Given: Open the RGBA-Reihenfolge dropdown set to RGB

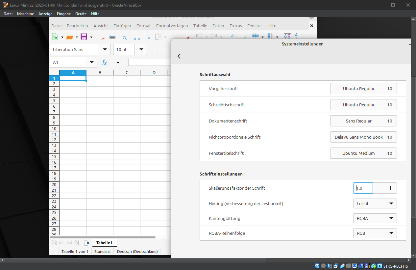Looking at the screenshot, I should coord(375,233).
